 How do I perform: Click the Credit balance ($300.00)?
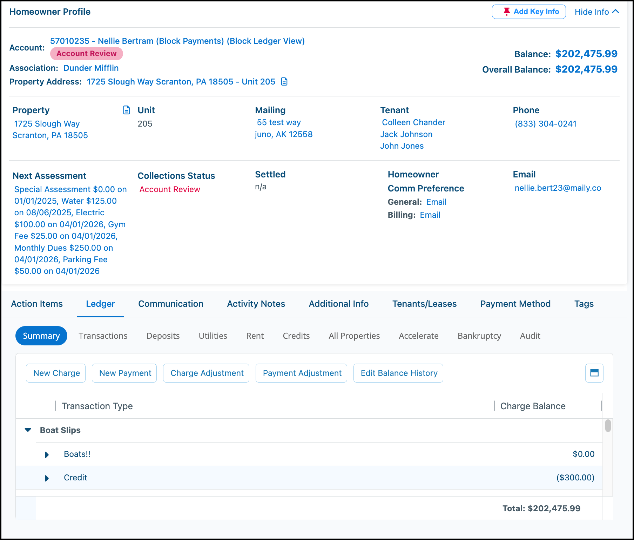pos(575,478)
